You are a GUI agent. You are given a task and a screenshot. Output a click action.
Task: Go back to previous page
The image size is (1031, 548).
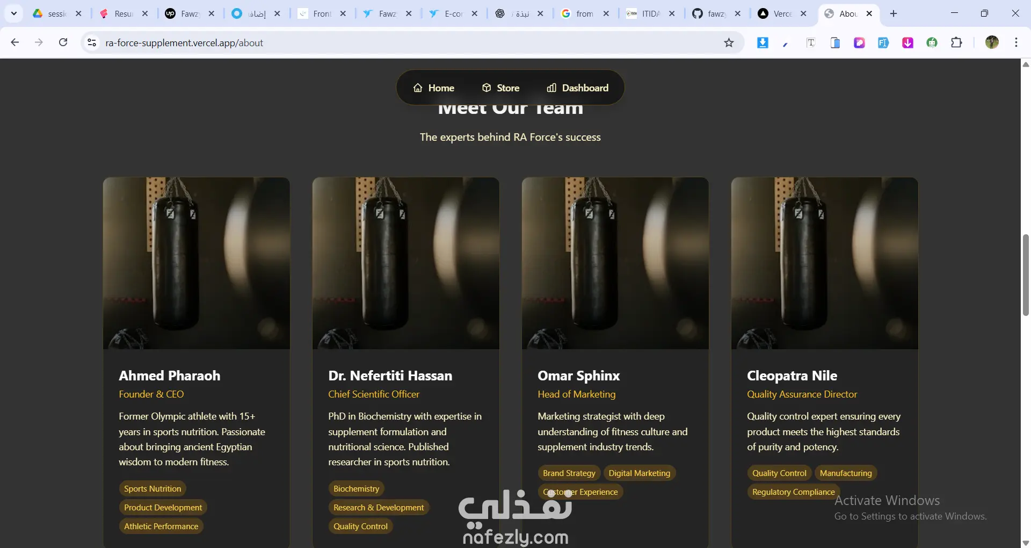point(14,42)
